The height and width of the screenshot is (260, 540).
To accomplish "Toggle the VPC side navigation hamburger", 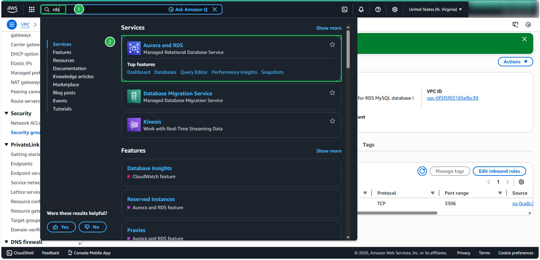I will pyautogui.click(x=12, y=25).
